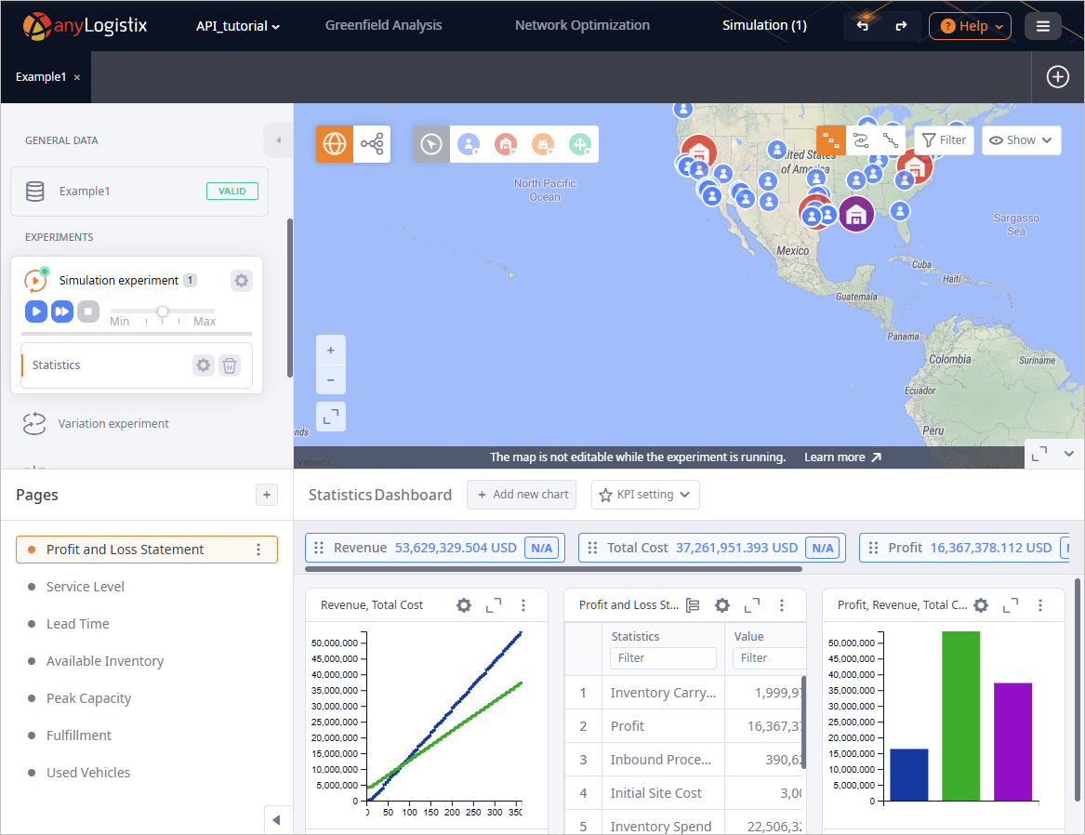Stop the running simulation
Viewport: 1085px width, 835px height.
click(88, 311)
